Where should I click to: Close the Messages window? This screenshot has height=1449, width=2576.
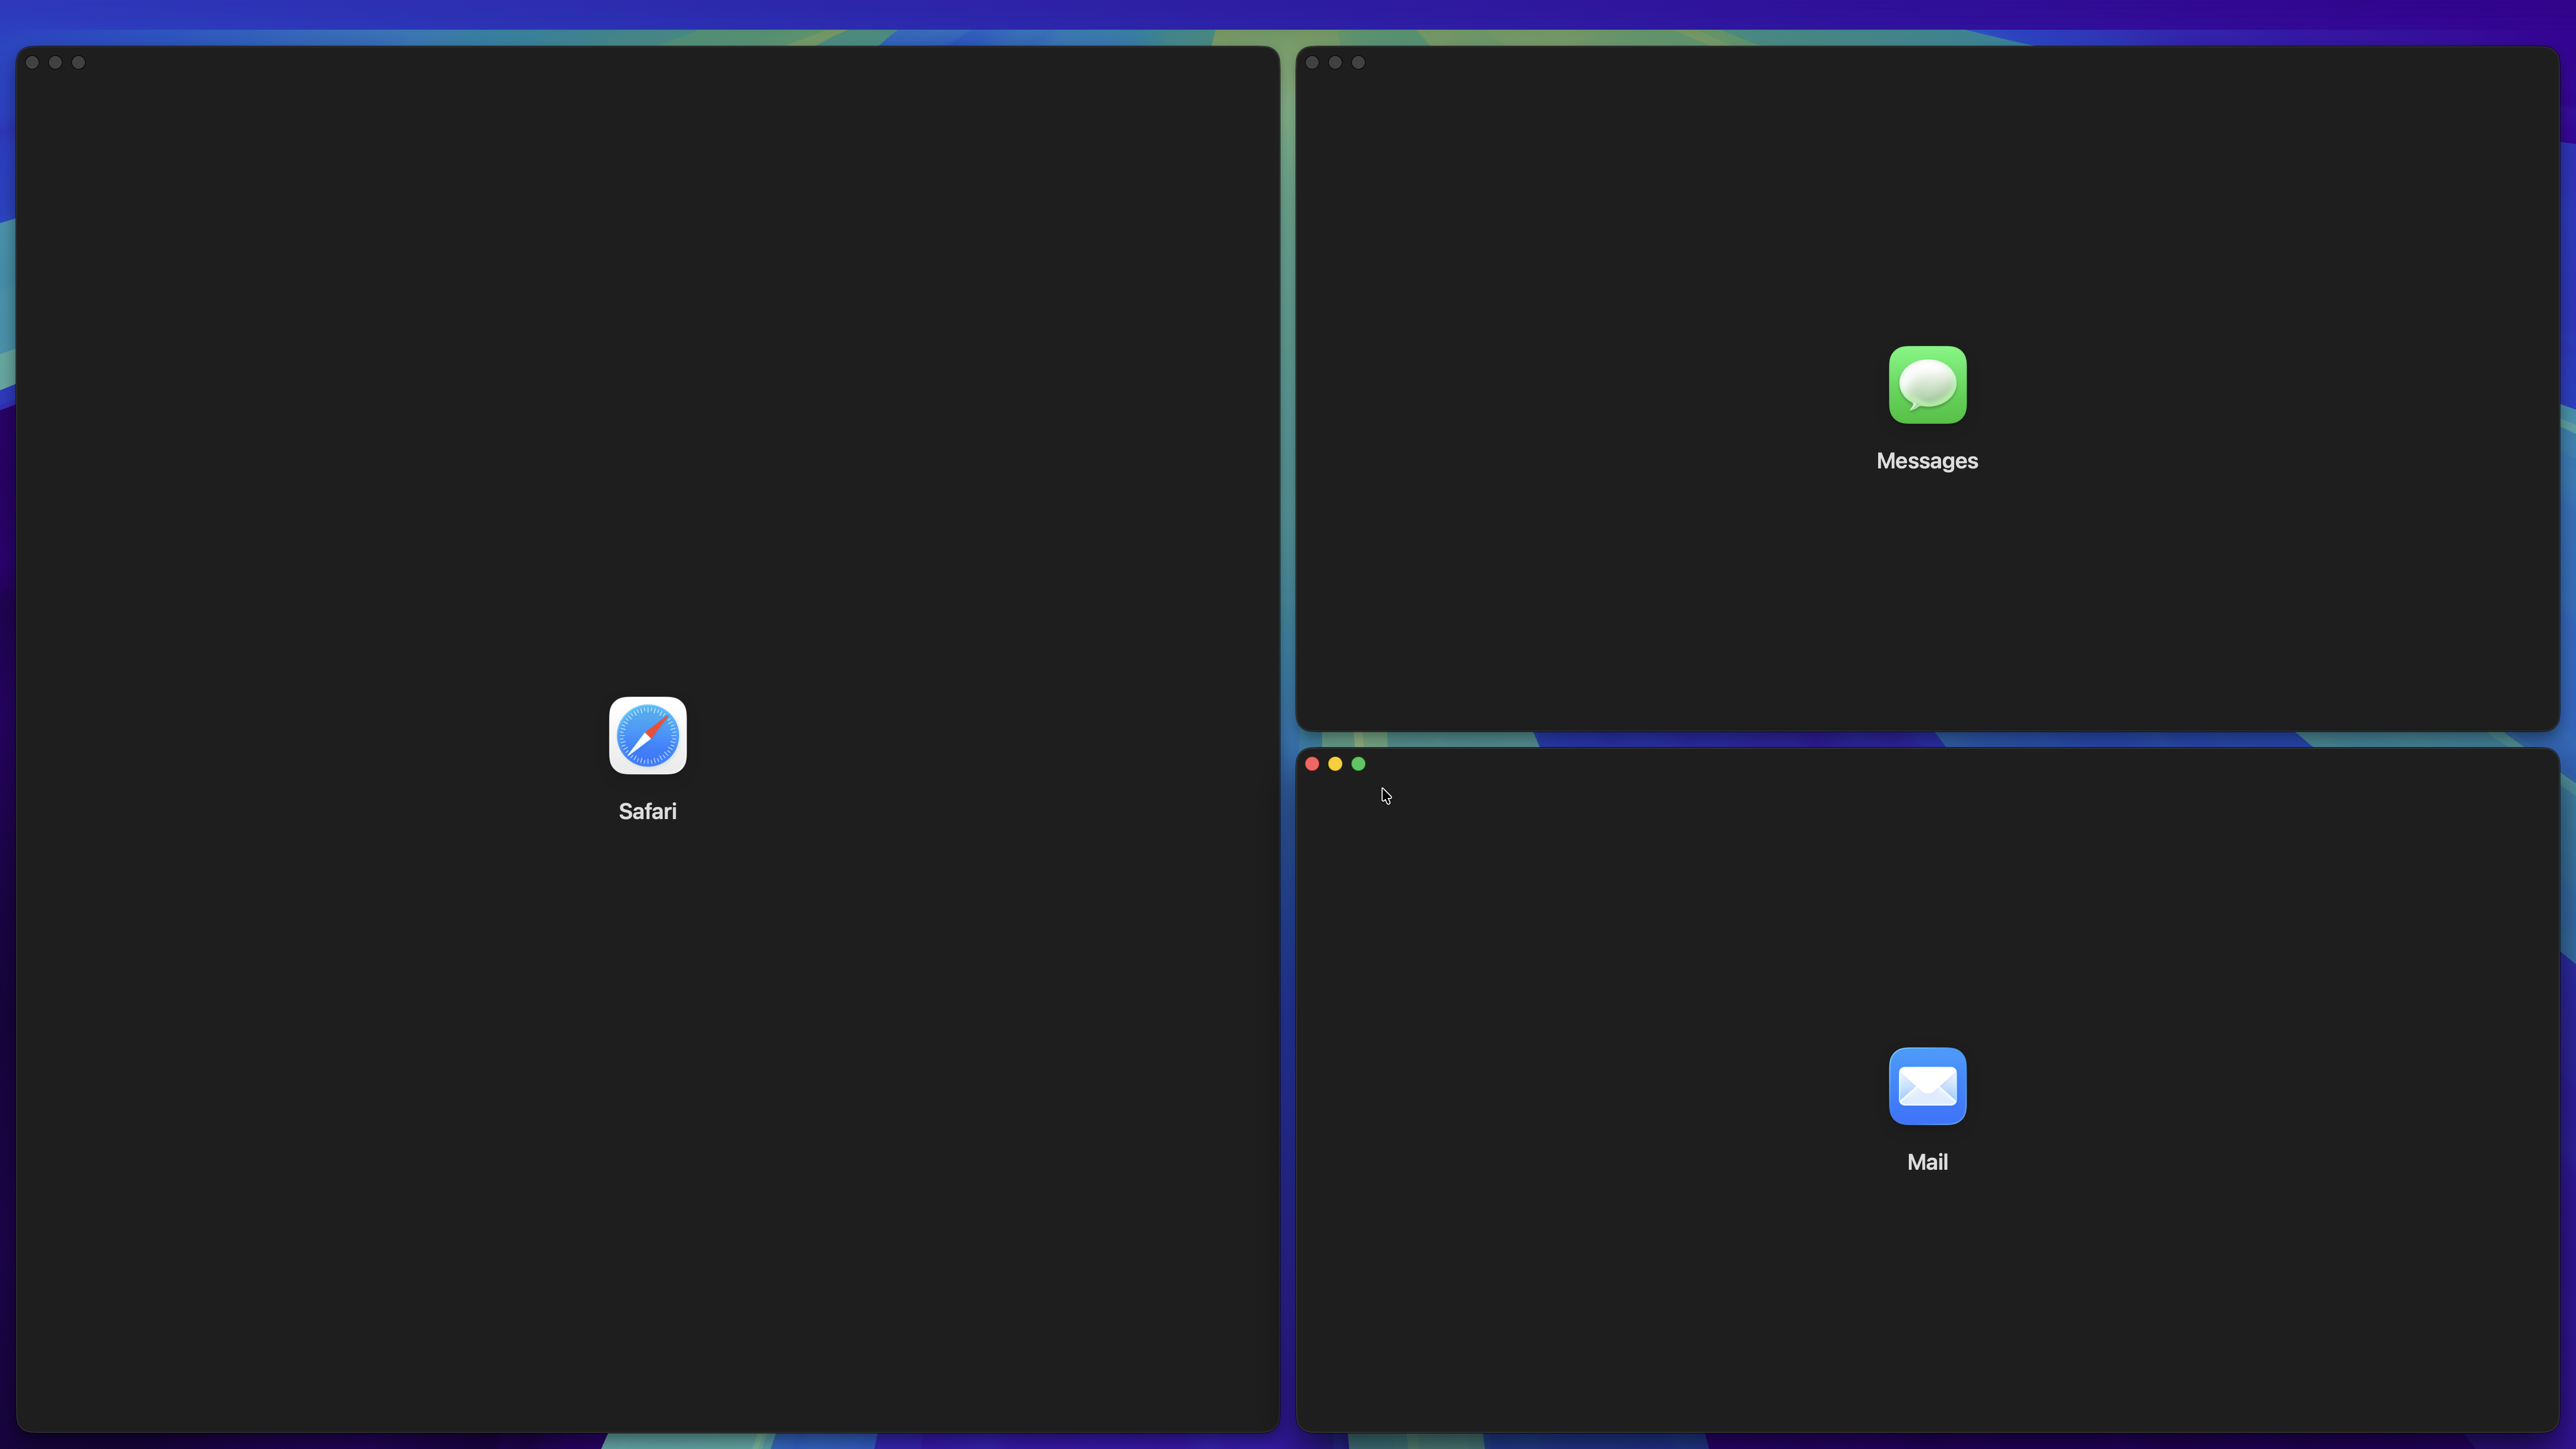pos(1312,62)
